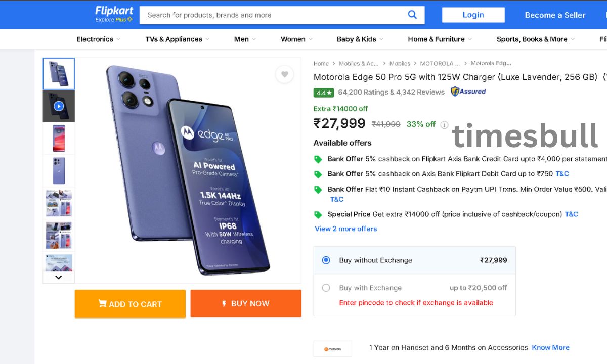Click the BUY NOW button

pos(246,304)
